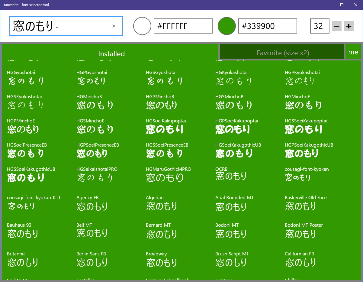Click the HGSSoeiKakupoptai font sample
This screenshot has width=363, height=282.
tap(306, 126)
